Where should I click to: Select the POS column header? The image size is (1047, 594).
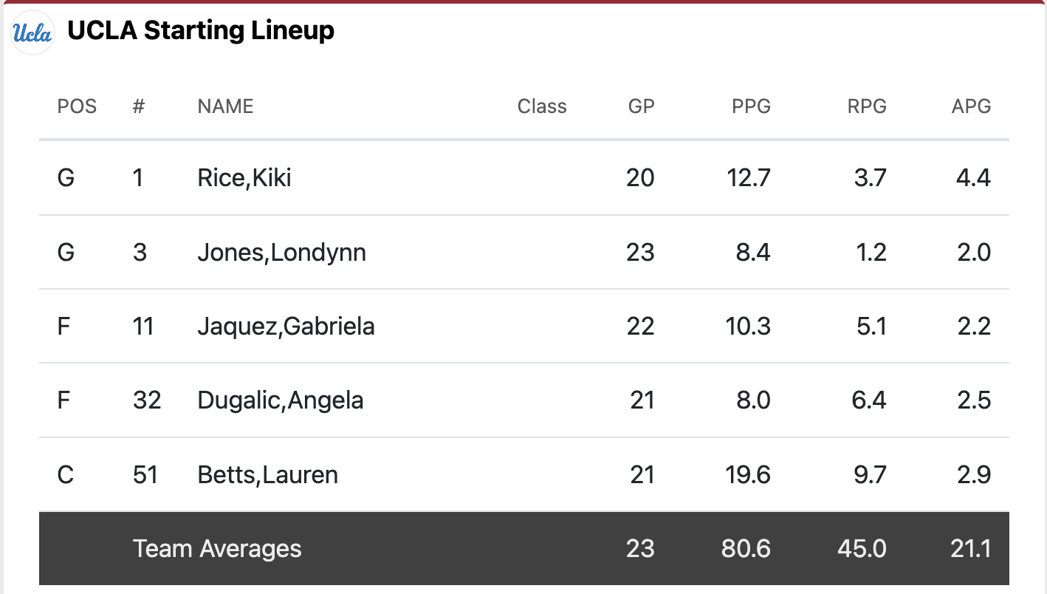[77, 106]
